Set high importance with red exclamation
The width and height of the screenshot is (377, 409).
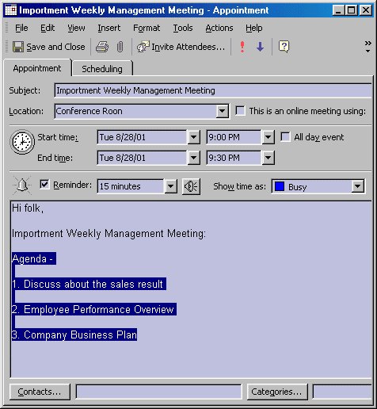click(242, 47)
